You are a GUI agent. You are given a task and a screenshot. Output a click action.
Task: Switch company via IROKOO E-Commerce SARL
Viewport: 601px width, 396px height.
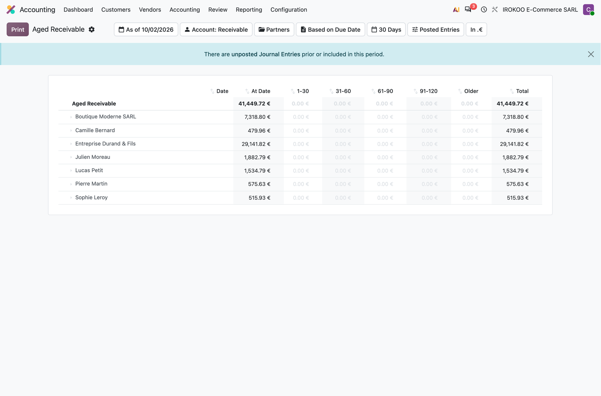(540, 10)
